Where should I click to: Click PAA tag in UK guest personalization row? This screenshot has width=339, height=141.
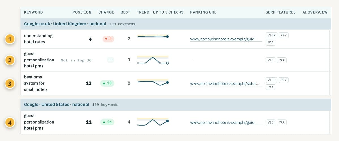(282, 60)
